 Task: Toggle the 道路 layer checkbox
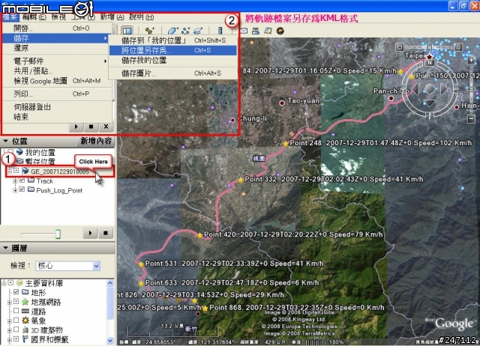[x=16, y=311]
